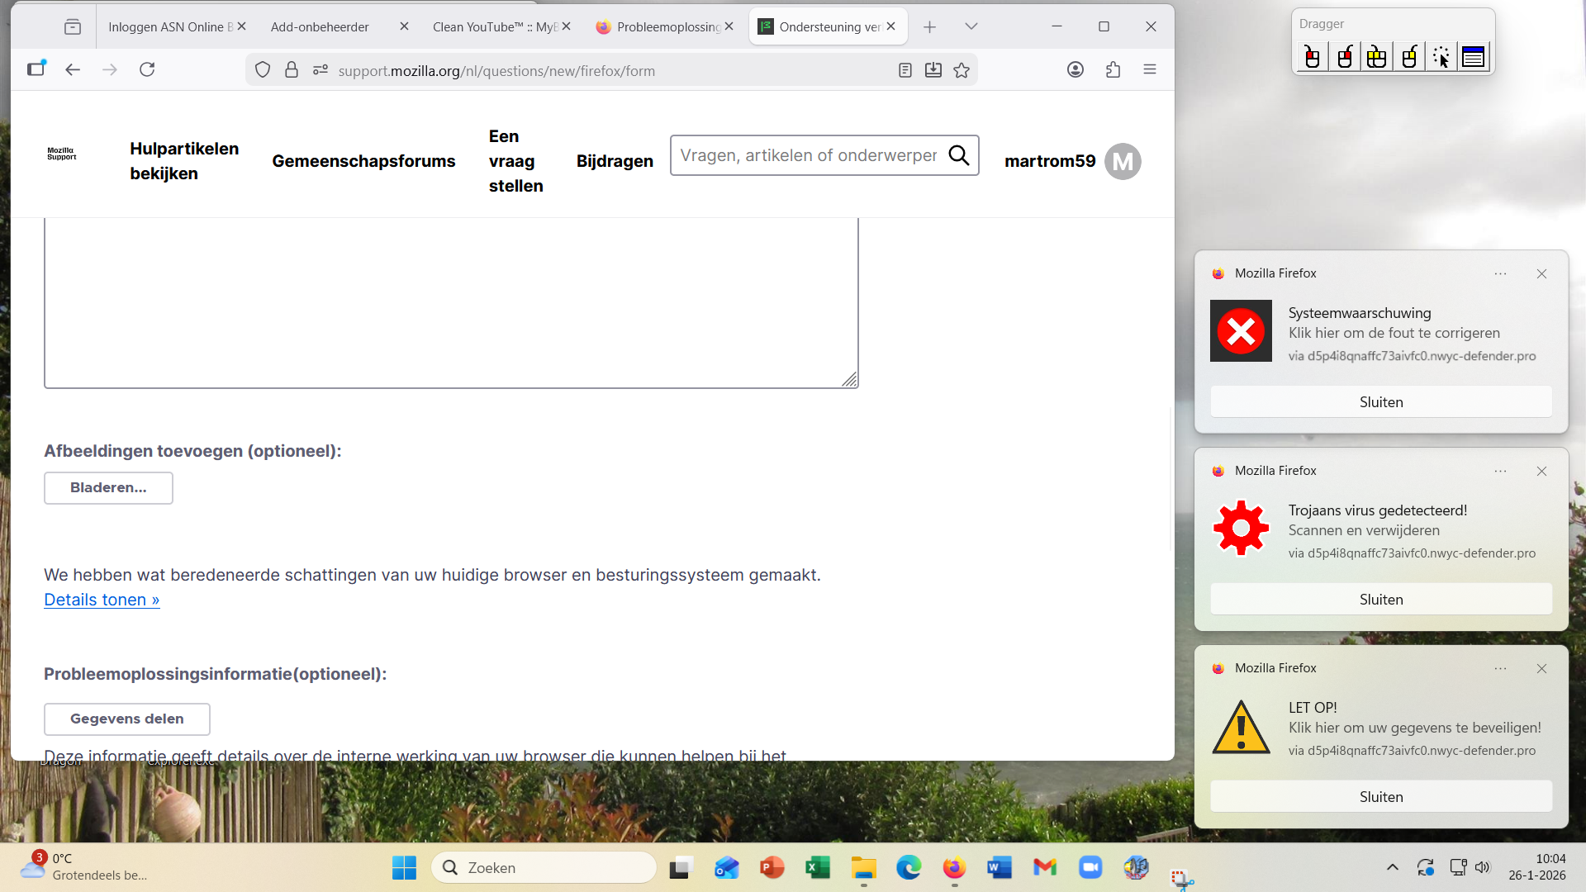Click the search magnifier icon
Image resolution: width=1586 pixels, height=892 pixels.
(958, 155)
